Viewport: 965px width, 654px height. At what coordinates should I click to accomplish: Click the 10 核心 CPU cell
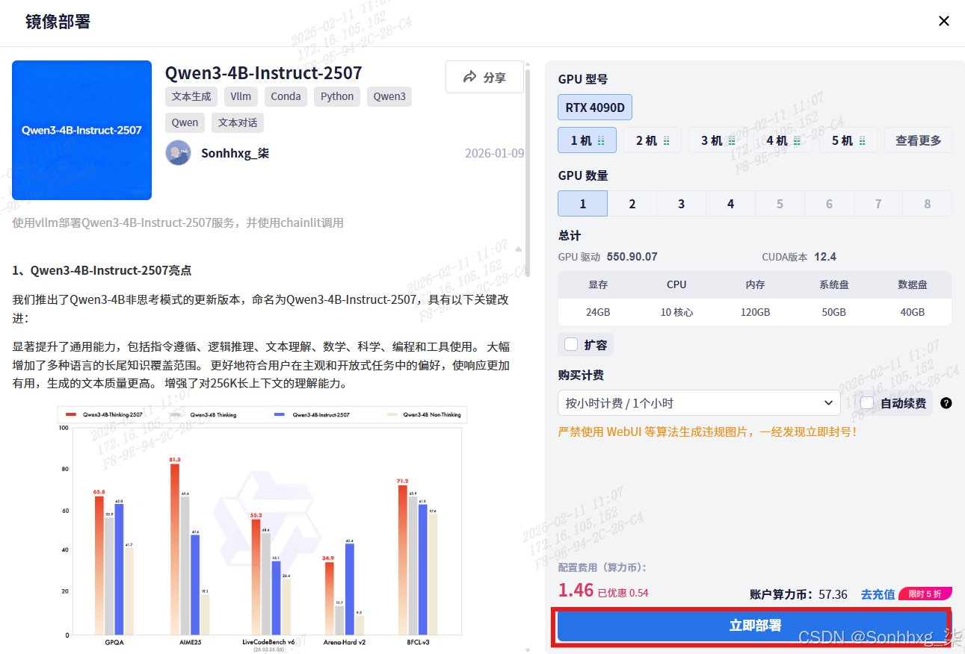click(676, 312)
